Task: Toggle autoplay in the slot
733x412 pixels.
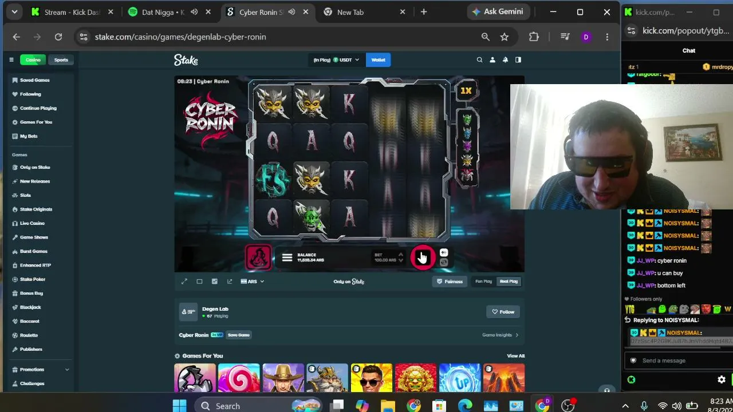Action: 444,262
